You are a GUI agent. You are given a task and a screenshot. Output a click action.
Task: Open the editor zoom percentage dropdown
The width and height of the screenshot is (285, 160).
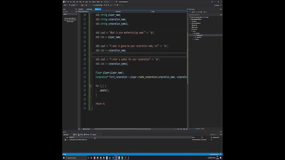click(79, 129)
